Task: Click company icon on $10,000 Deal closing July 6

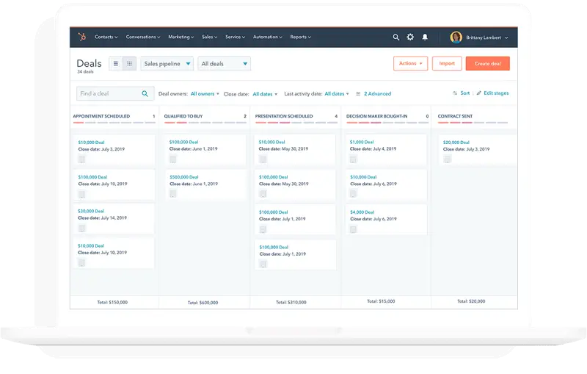Action: 353,193
